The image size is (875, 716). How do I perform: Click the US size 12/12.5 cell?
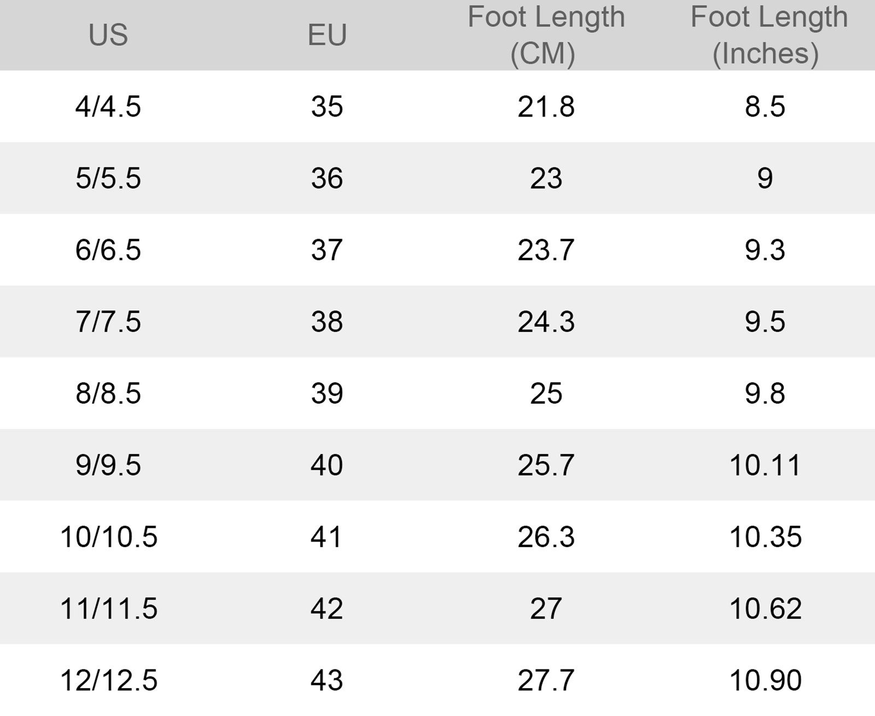[x=108, y=680]
